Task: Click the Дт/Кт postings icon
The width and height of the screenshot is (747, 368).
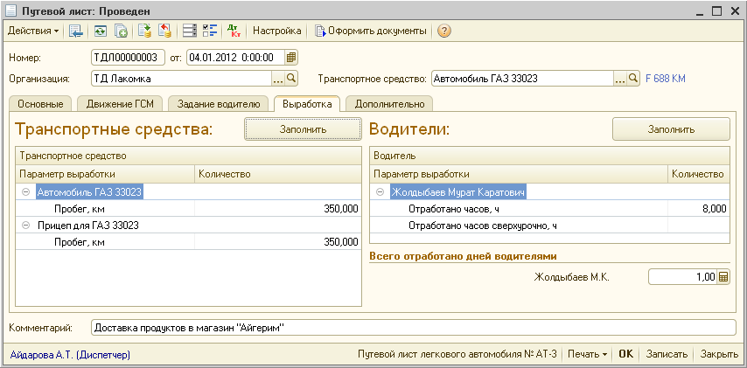Action: coord(234,31)
